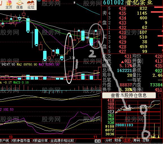The image size is (163, 144).
Task: Open the 诊断 tab
Action: coord(146,140)
